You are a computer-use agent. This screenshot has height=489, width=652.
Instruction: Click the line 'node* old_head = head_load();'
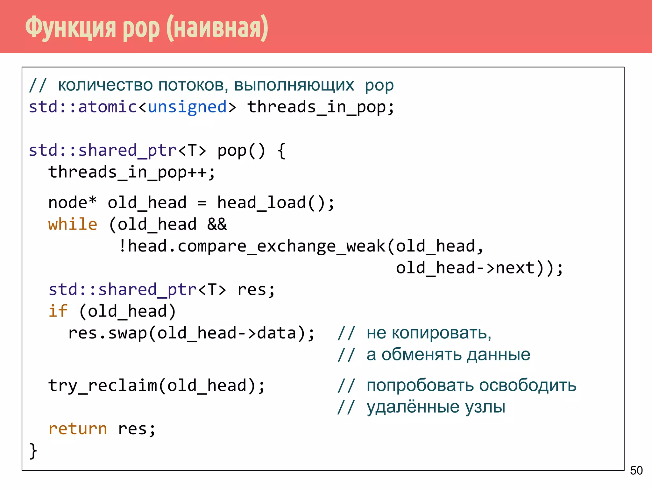click(x=191, y=203)
